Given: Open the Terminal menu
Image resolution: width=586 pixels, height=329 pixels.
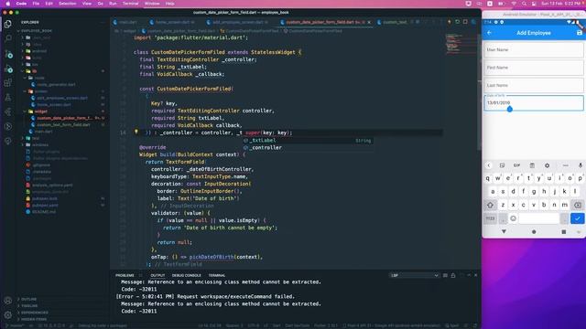Looking at the screenshot, I should 130,4.
